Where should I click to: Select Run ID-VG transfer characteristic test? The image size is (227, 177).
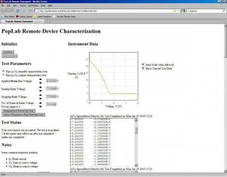pos(3,71)
